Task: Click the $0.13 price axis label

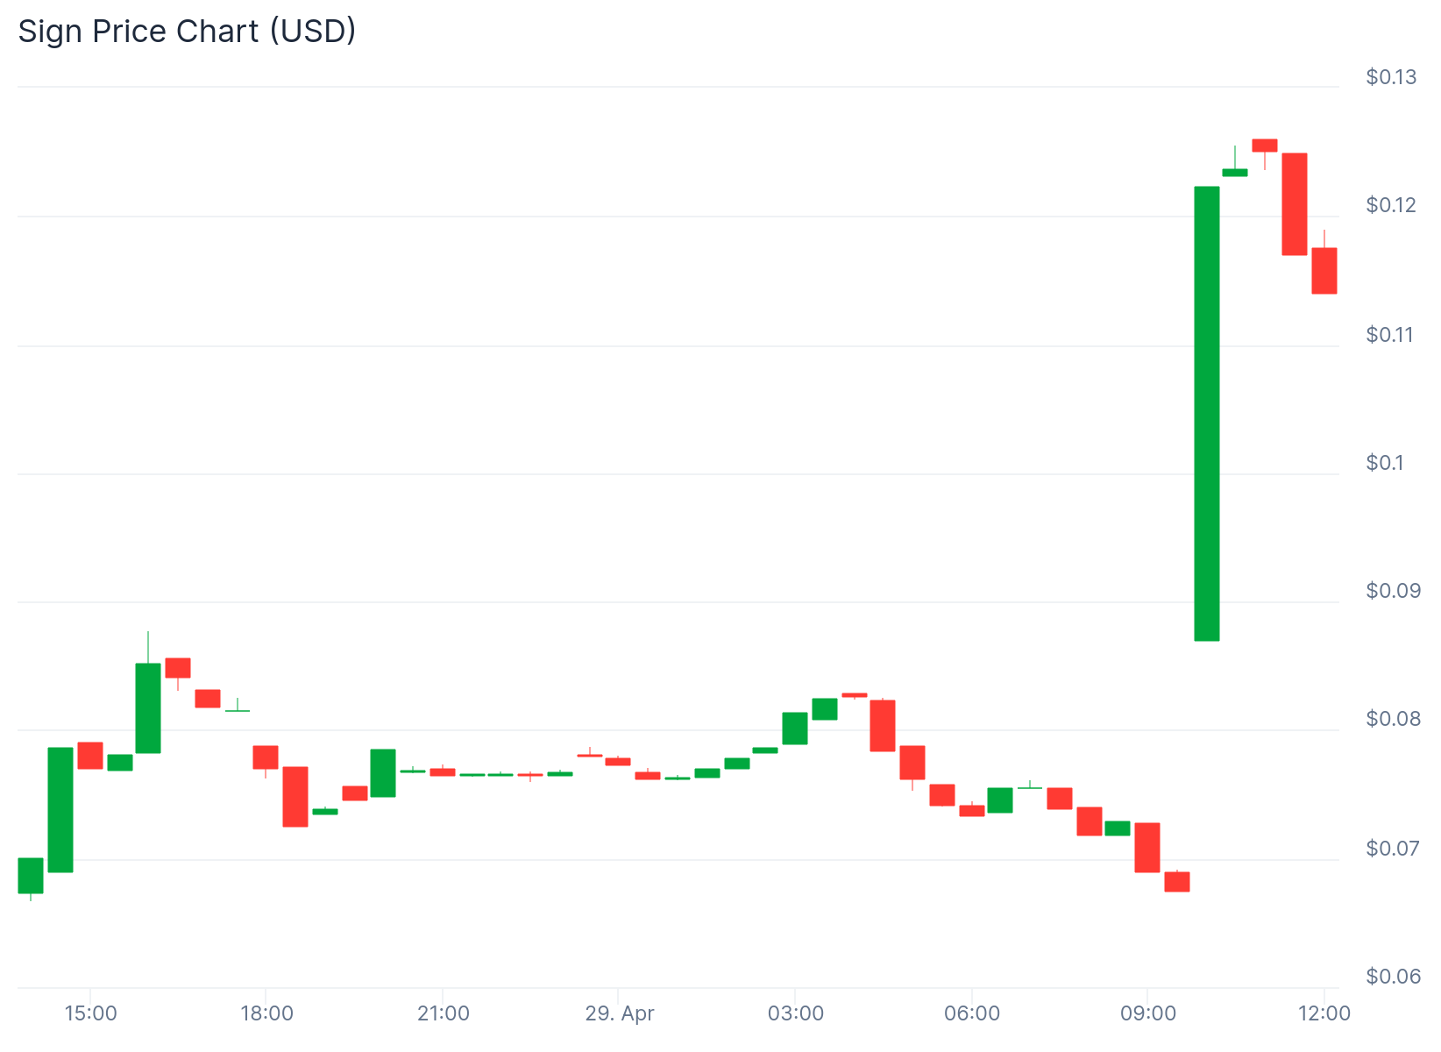Action: click(x=1390, y=77)
